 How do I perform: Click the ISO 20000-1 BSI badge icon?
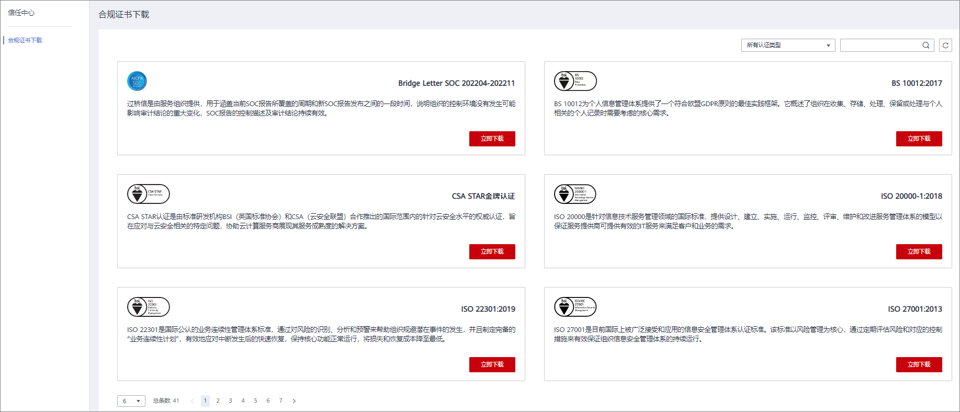[x=575, y=194]
